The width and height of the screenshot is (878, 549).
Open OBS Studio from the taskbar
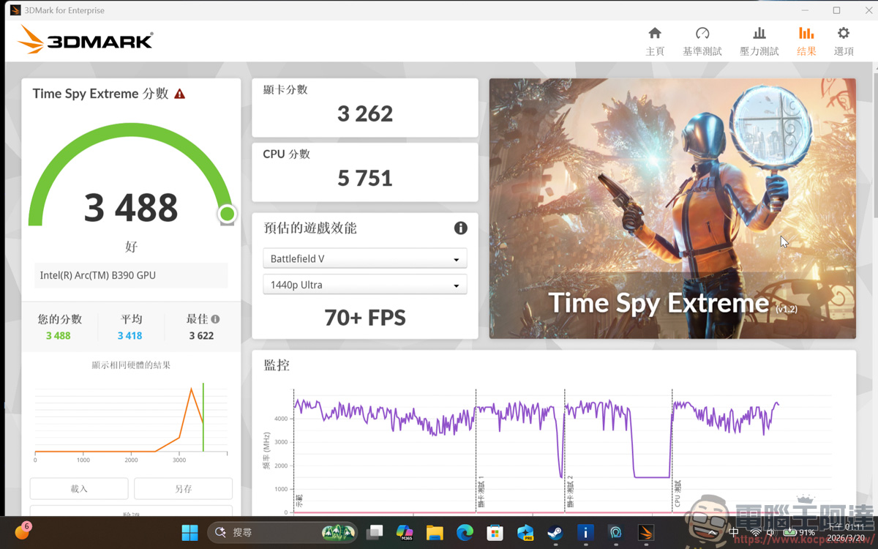point(616,532)
